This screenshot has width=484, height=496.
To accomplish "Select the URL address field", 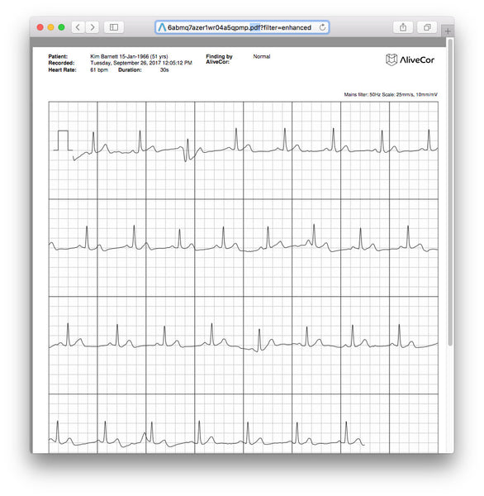I will point(242,27).
